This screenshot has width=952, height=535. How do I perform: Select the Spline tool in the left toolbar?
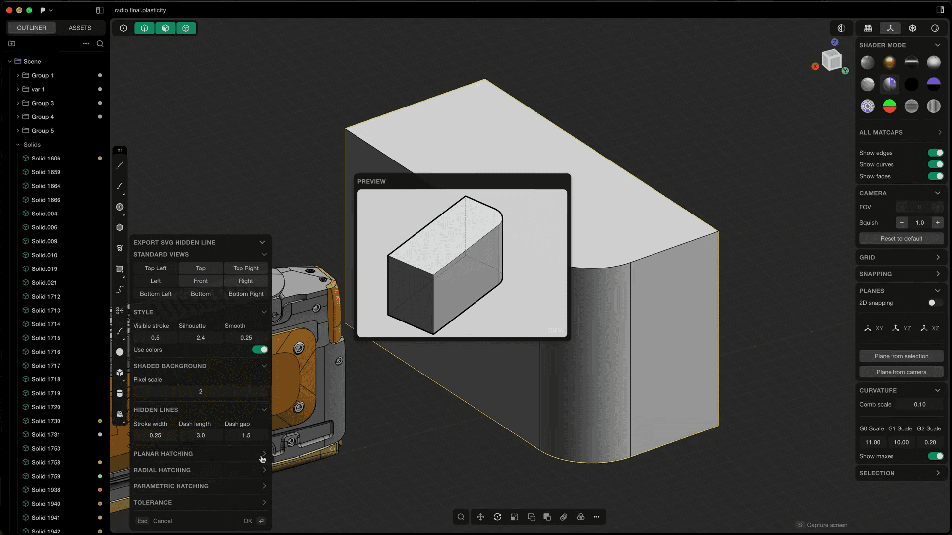pos(119,187)
